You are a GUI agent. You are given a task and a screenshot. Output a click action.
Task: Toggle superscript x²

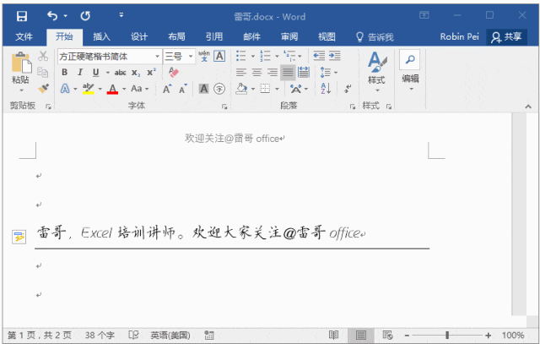pyautogui.click(x=152, y=72)
